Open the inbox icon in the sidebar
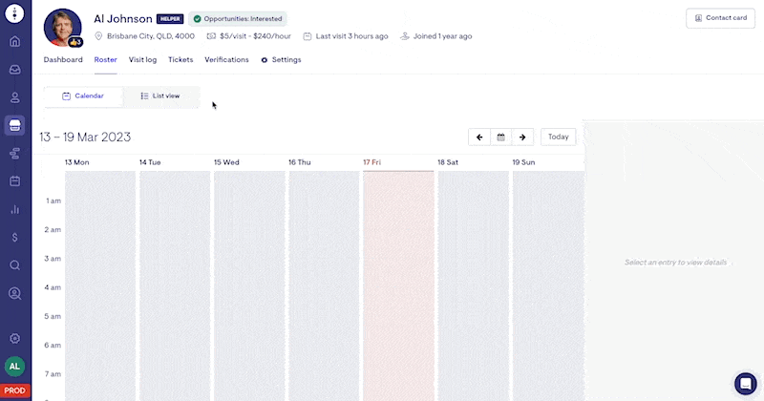The width and height of the screenshot is (764, 401). [x=15, y=70]
